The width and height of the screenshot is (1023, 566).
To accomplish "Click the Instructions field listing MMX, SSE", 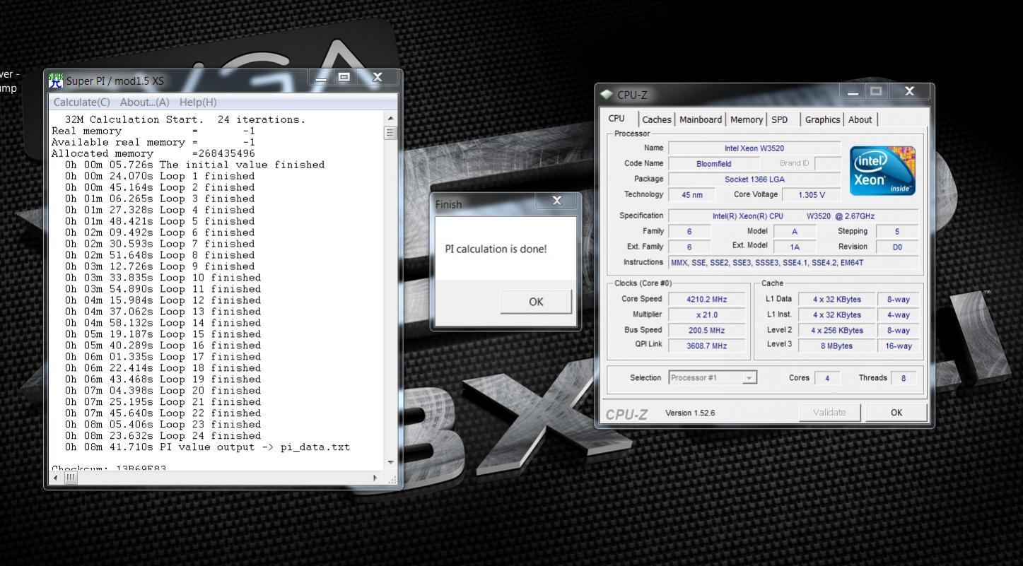I will pyautogui.click(x=793, y=262).
